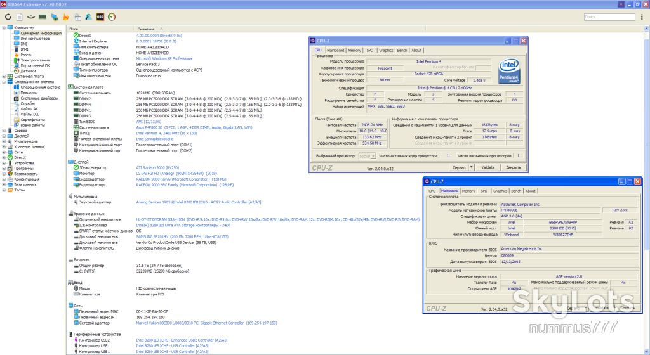Open the Socket processor selection combo box
Screen dimensions: 650x355
pos(367,156)
